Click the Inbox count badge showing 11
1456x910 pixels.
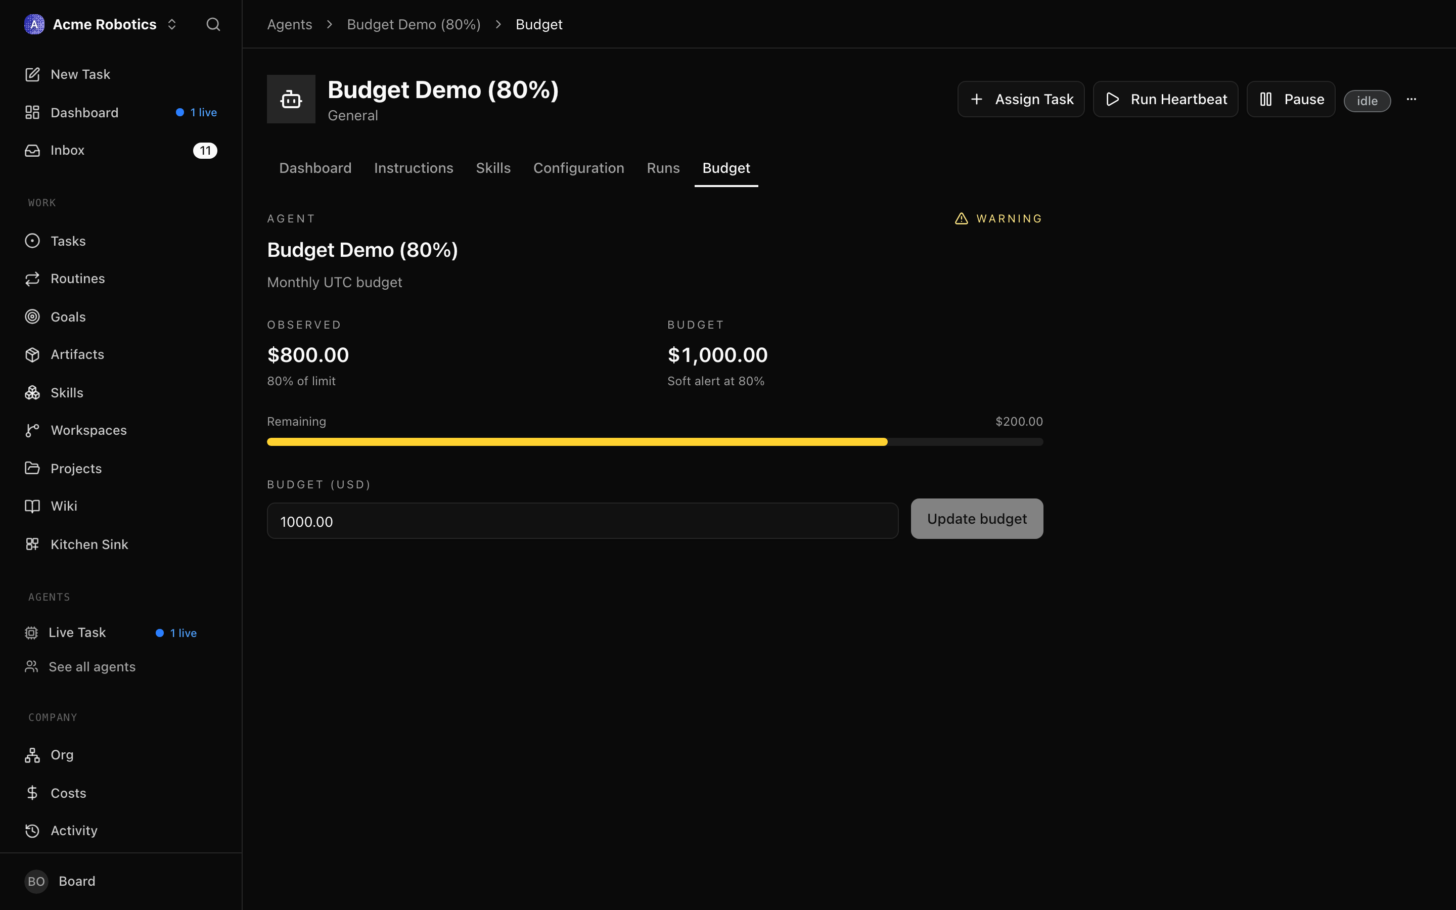pyautogui.click(x=205, y=151)
